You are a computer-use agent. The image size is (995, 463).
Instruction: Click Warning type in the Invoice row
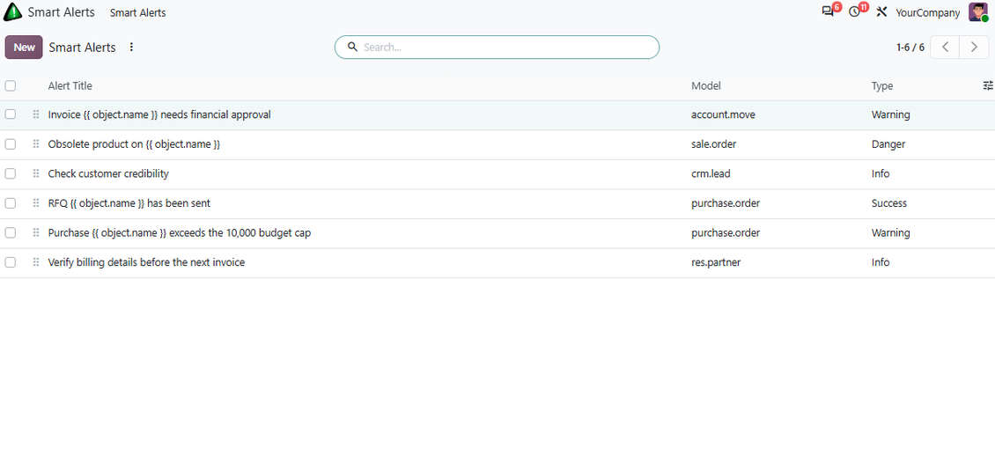coord(891,114)
